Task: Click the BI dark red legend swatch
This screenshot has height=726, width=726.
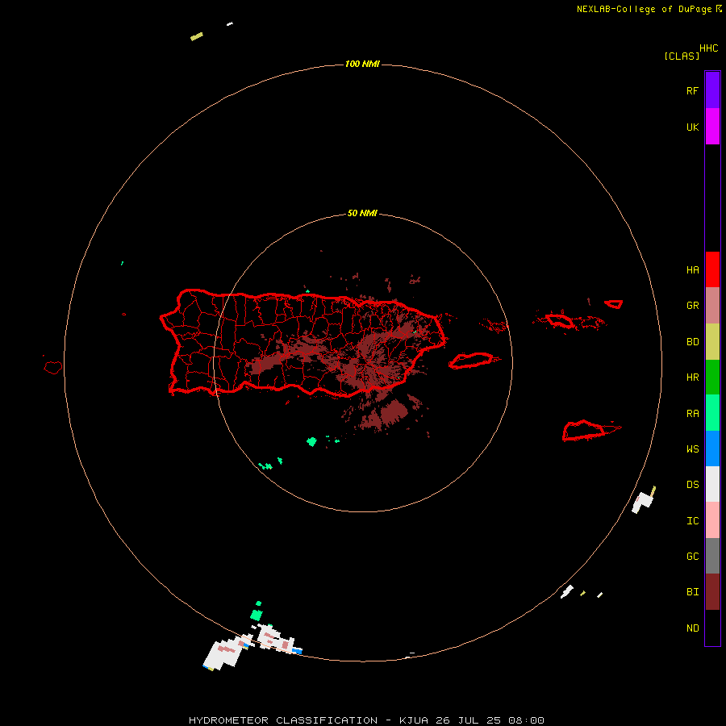Action: 712,592
